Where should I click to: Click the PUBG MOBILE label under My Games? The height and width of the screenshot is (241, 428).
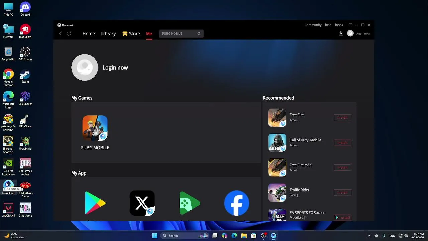point(95,148)
